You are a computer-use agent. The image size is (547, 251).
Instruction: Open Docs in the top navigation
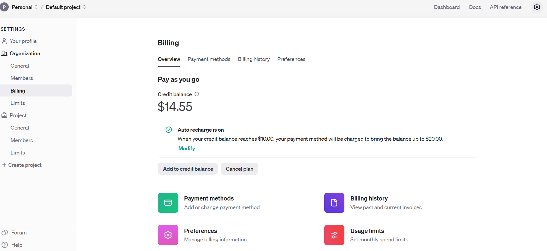coord(475,7)
